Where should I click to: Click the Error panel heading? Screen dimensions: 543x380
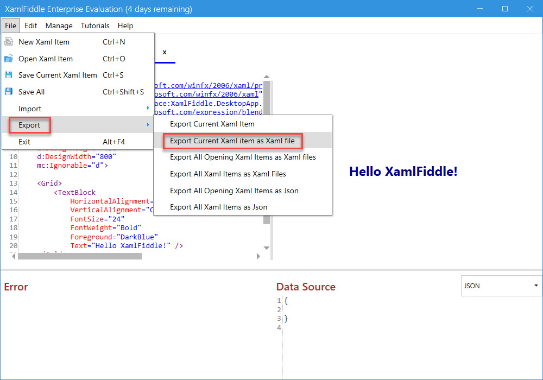click(x=16, y=287)
